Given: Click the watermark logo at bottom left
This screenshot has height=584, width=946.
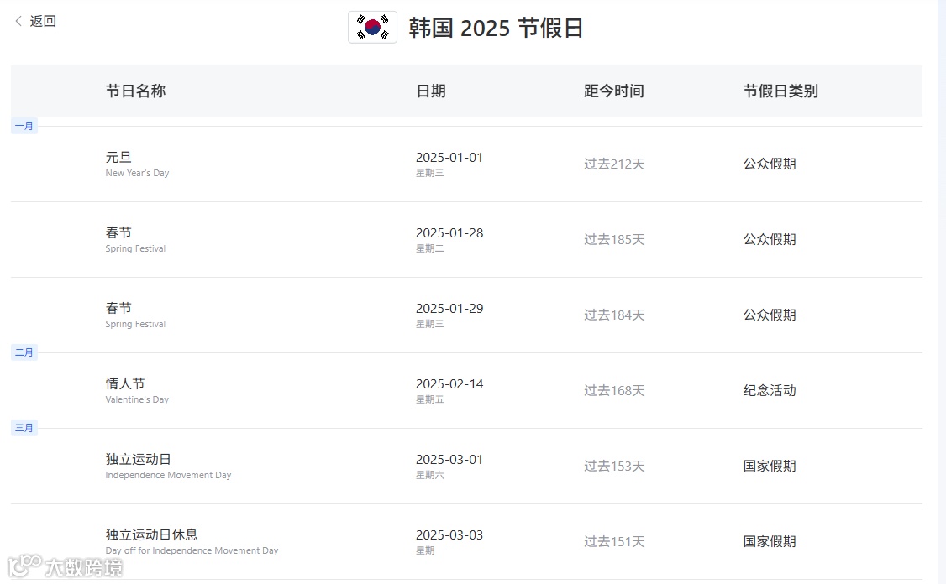Looking at the screenshot, I should (65, 566).
